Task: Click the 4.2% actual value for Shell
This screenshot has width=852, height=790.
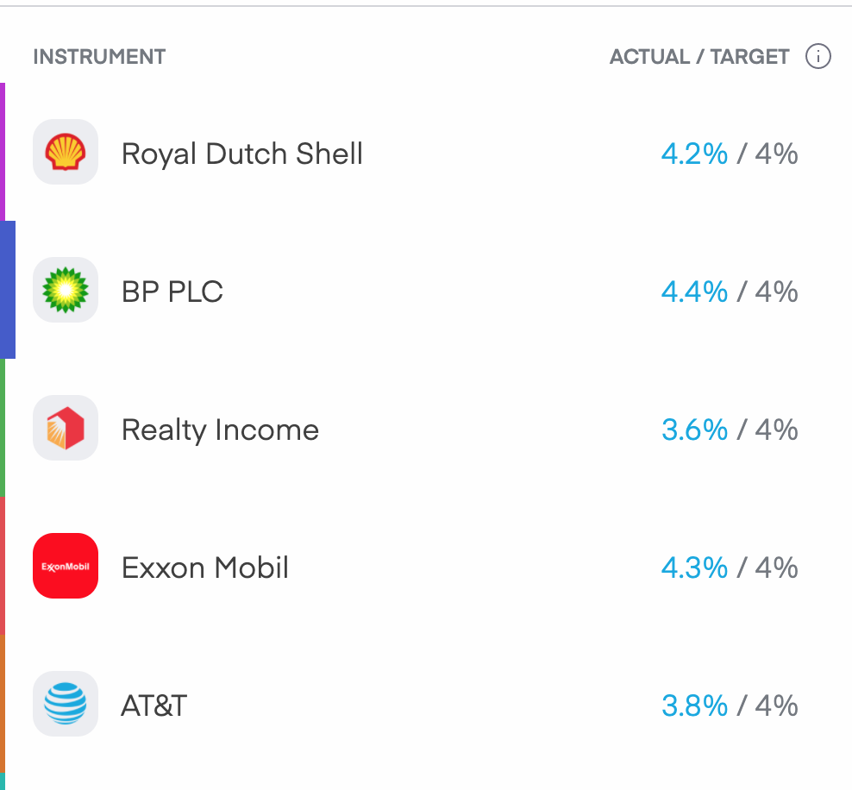Action: tap(694, 154)
